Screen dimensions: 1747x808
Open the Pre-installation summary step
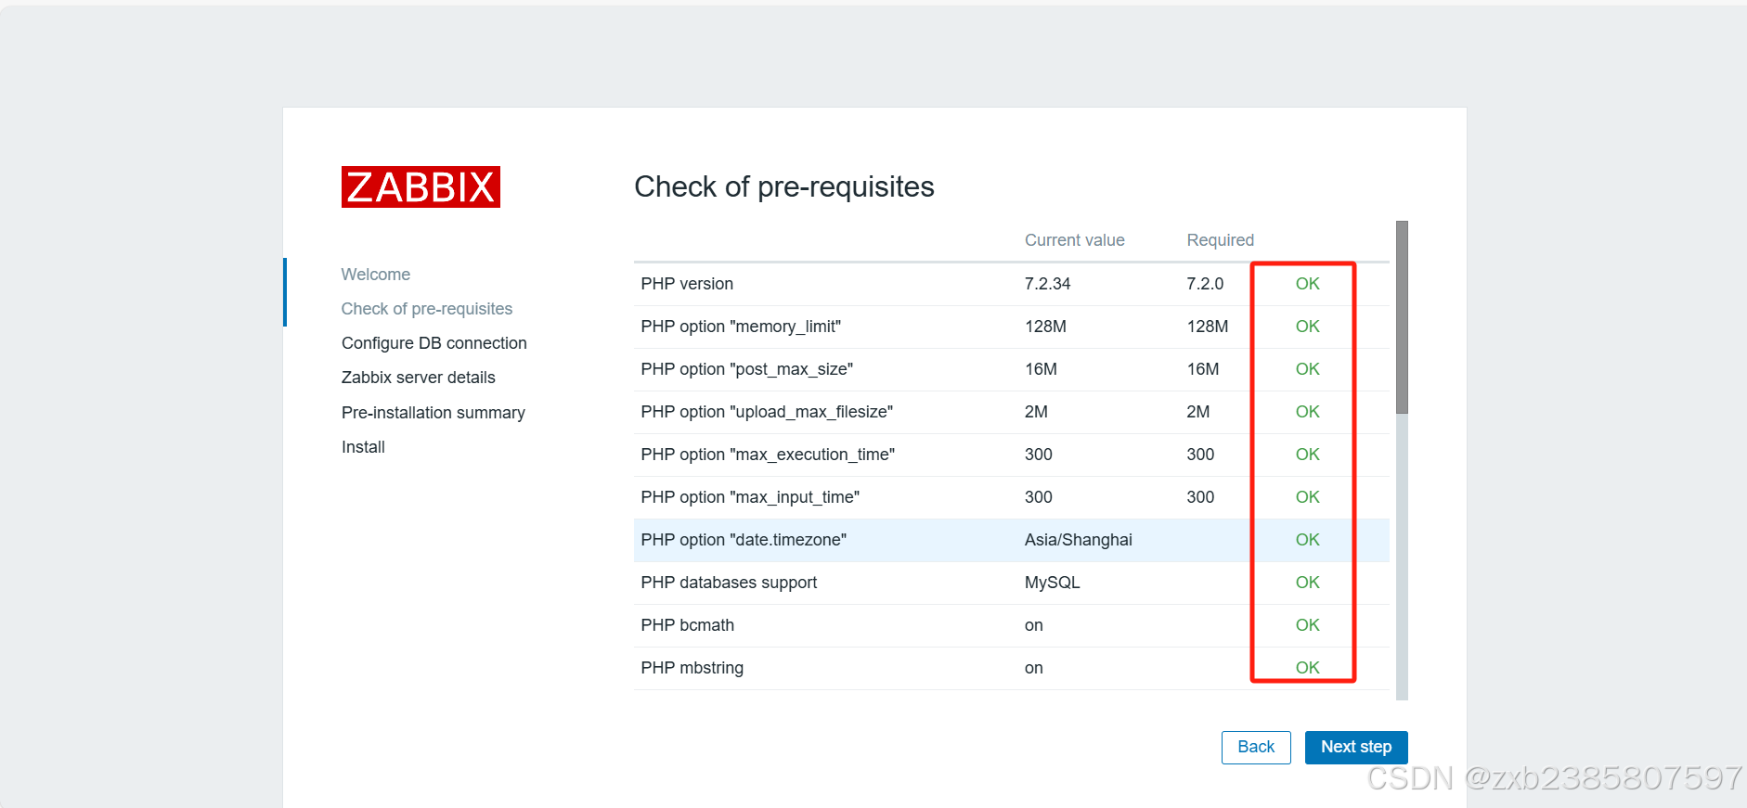click(433, 412)
